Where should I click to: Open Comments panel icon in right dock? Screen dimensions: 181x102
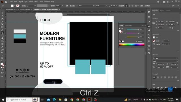tap(149, 12)
